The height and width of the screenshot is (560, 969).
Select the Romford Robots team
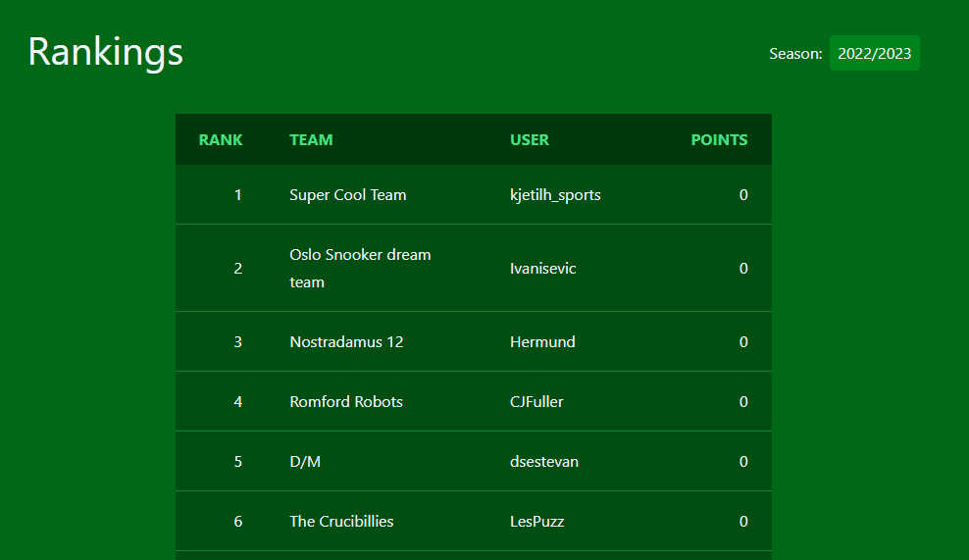[x=346, y=402]
